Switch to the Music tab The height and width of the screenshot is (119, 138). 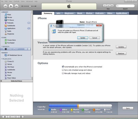[80, 13]
